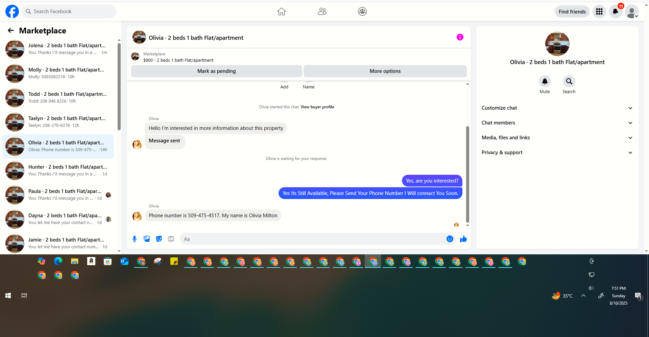Open conversation information icon
This screenshot has width=649, height=337.
[460, 37]
